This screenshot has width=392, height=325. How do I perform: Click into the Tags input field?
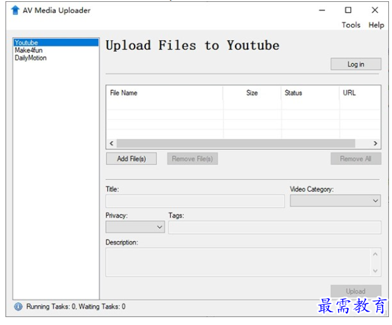(275, 227)
